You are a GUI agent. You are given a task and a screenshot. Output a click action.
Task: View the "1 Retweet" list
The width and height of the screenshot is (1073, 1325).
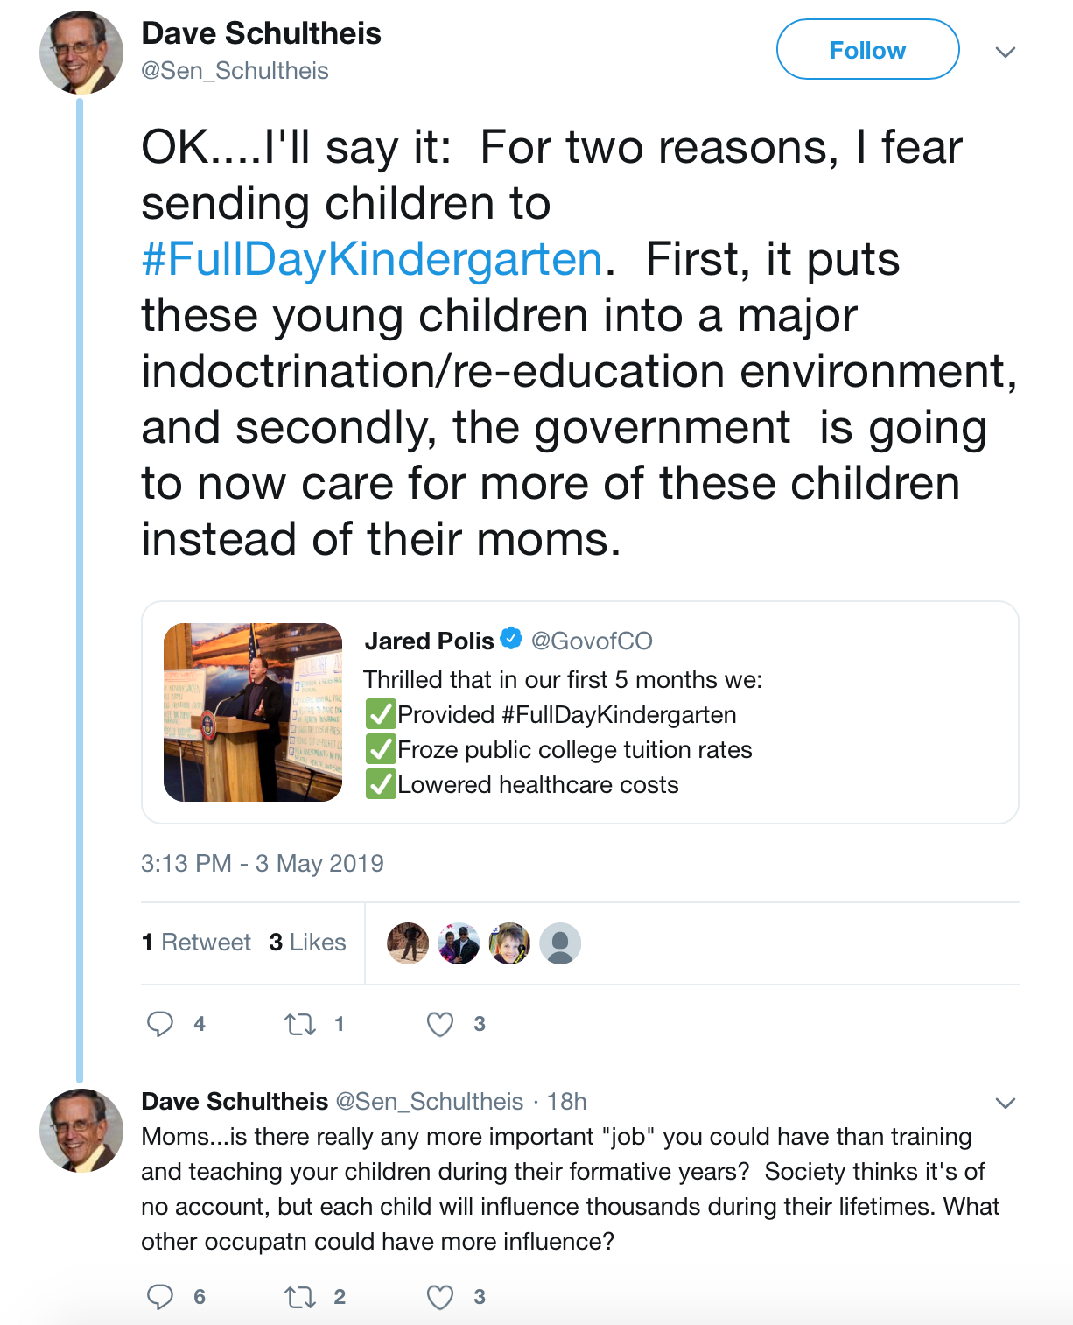tap(196, 943)
